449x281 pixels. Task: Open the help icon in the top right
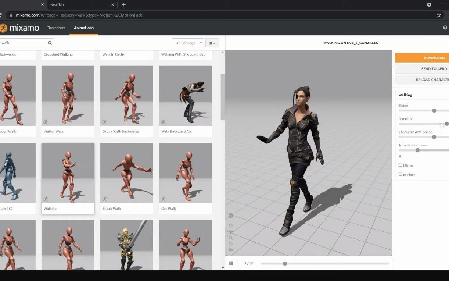click(x=446, y=28)
